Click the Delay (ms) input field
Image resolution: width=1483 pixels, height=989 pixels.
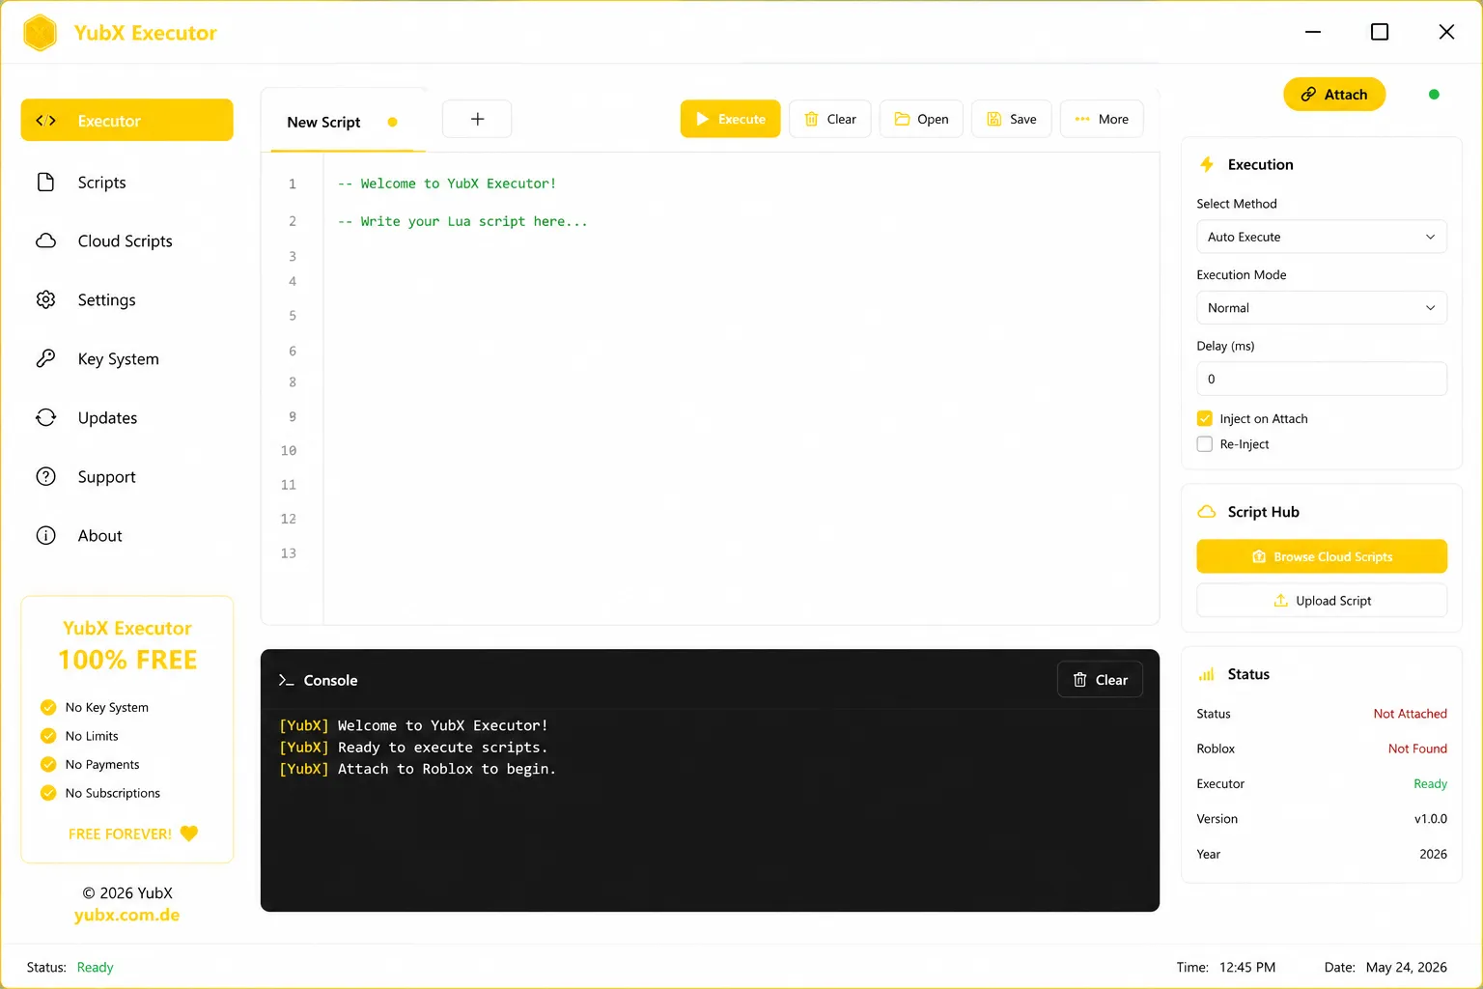(1322, 379)
